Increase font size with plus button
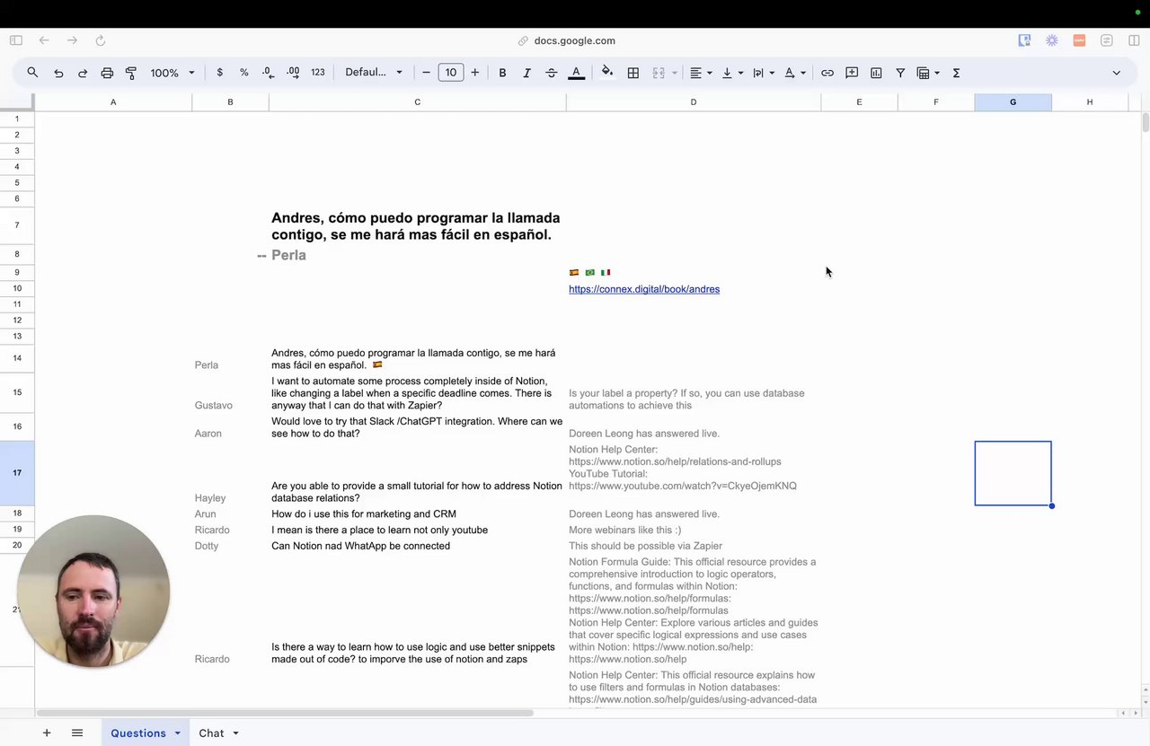The width and height of the screenshot is (1150, 746). coord(475,73)
